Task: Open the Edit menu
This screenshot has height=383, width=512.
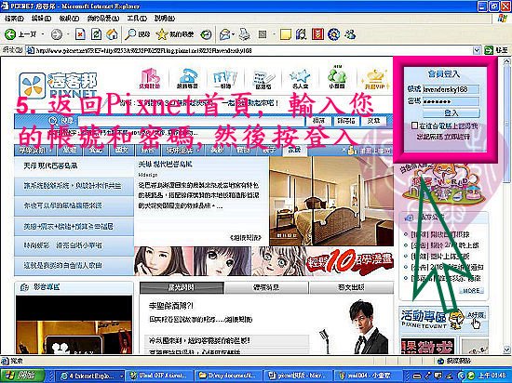Action: (x=42, y=19)
